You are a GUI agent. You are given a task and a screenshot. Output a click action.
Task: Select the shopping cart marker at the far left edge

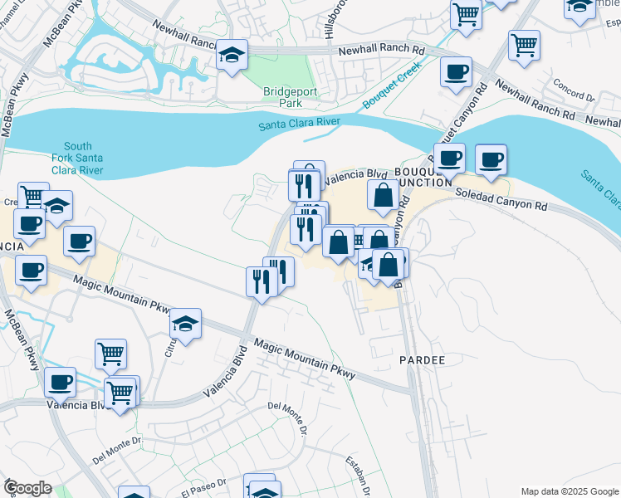[32, 198]
